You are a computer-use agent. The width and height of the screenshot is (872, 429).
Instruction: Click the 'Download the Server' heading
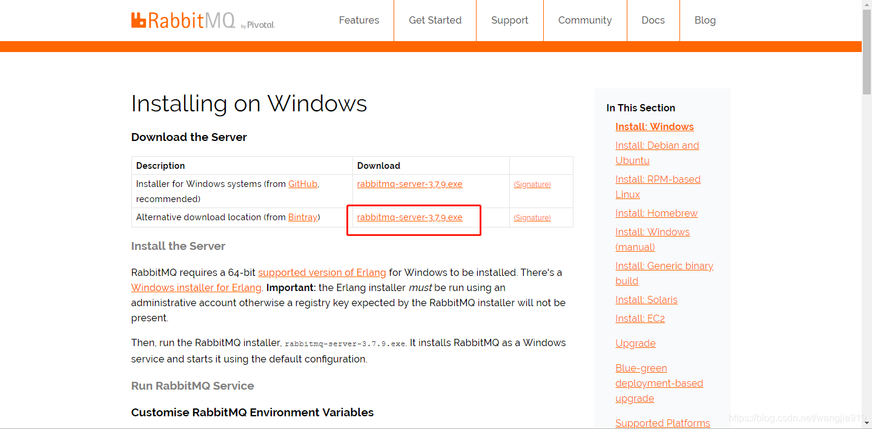click(x=189, y=137)
